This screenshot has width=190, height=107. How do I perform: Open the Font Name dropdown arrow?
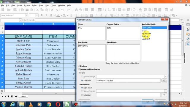tap(26, 15)
